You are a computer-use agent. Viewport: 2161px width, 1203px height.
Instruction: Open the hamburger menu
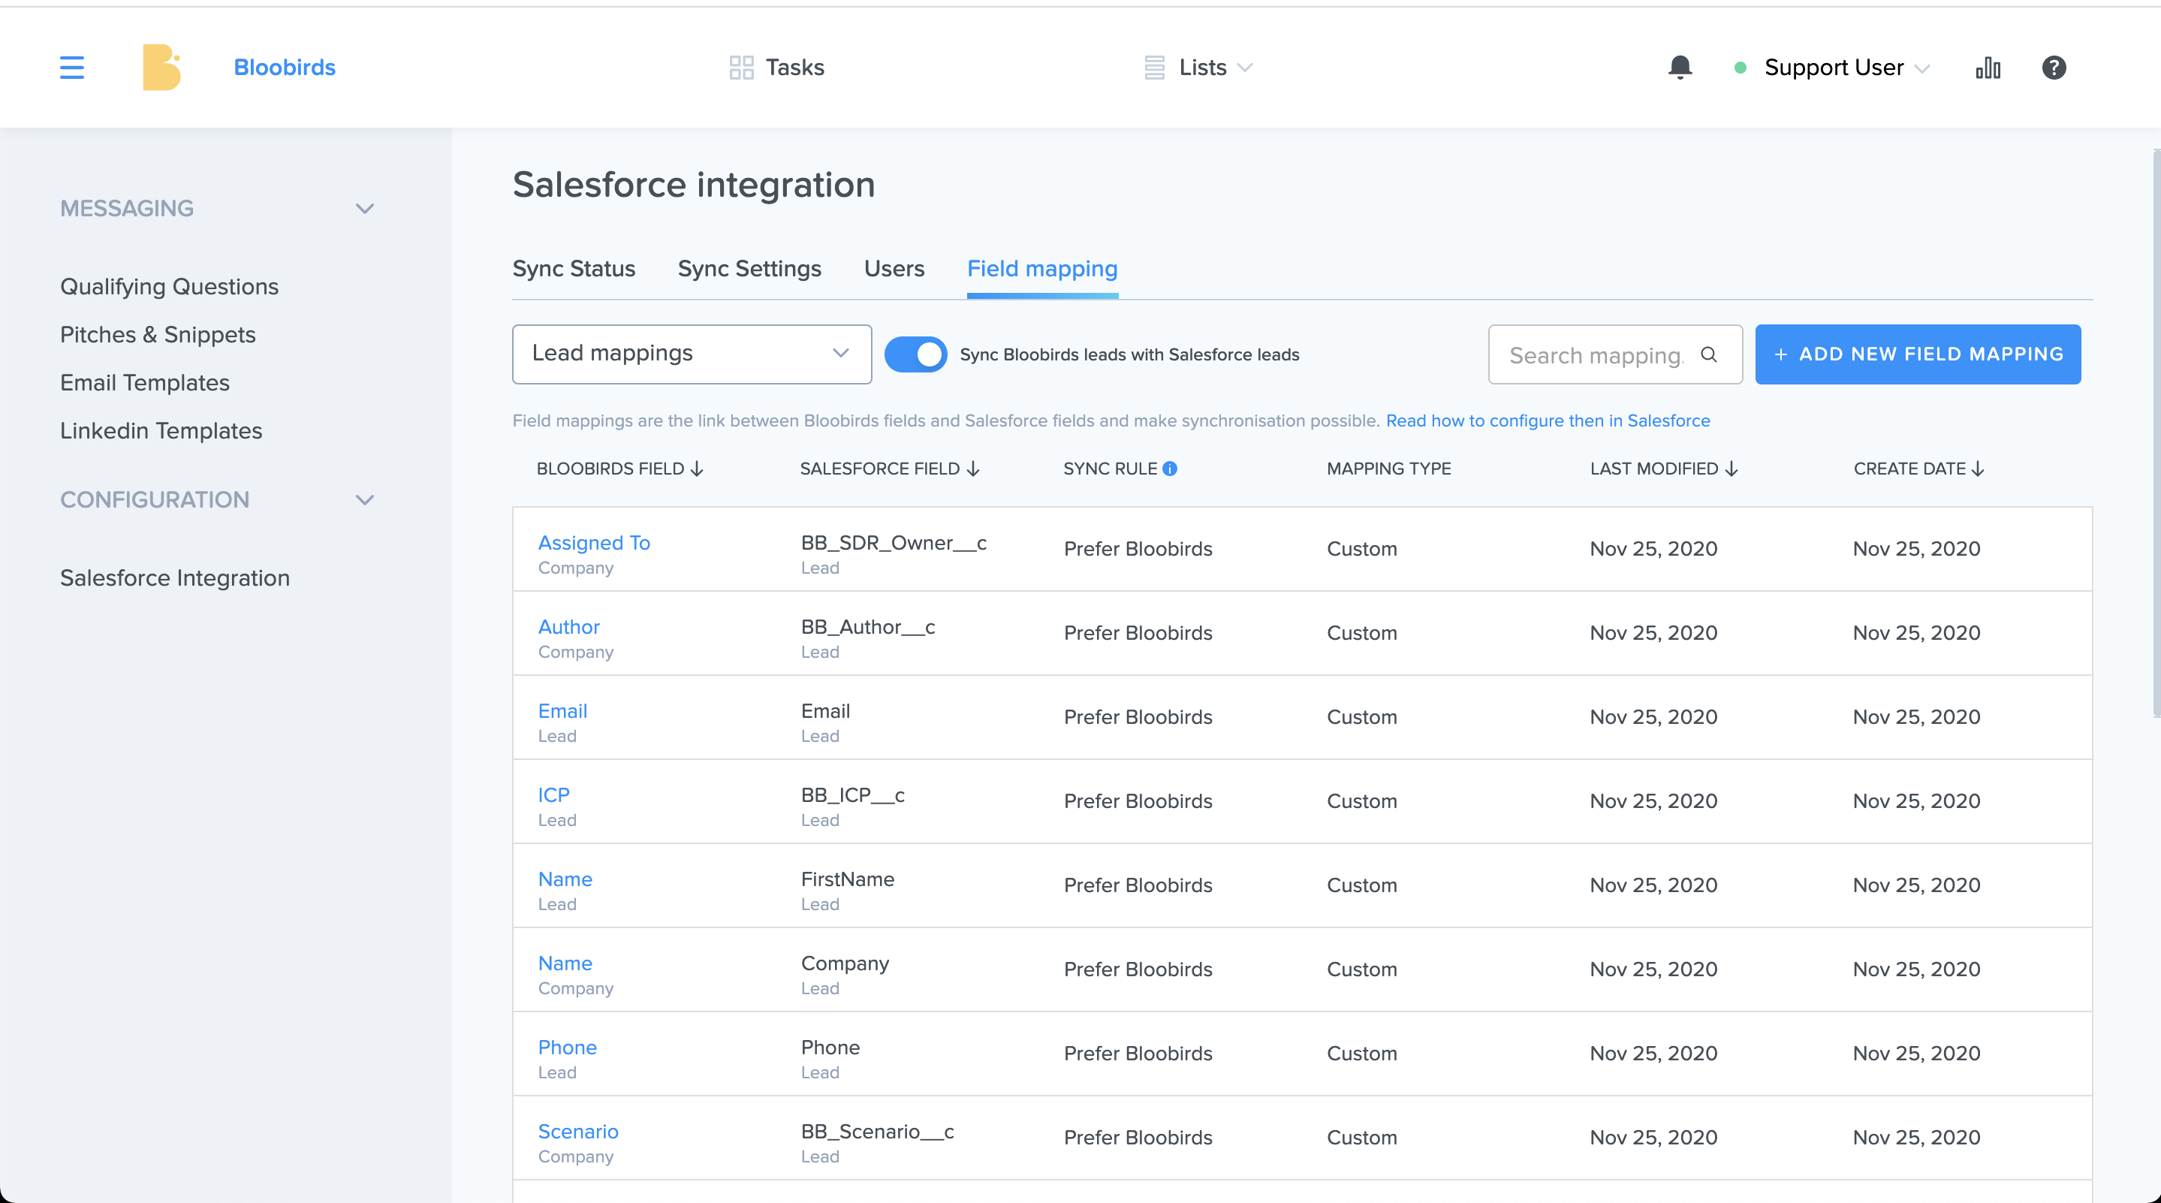tap(72, 67)
